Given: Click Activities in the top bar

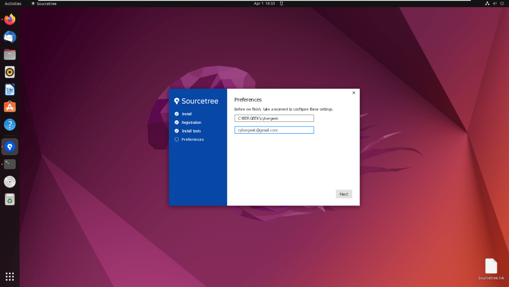Looking at the screenshot, I should [x=13, y=4].
